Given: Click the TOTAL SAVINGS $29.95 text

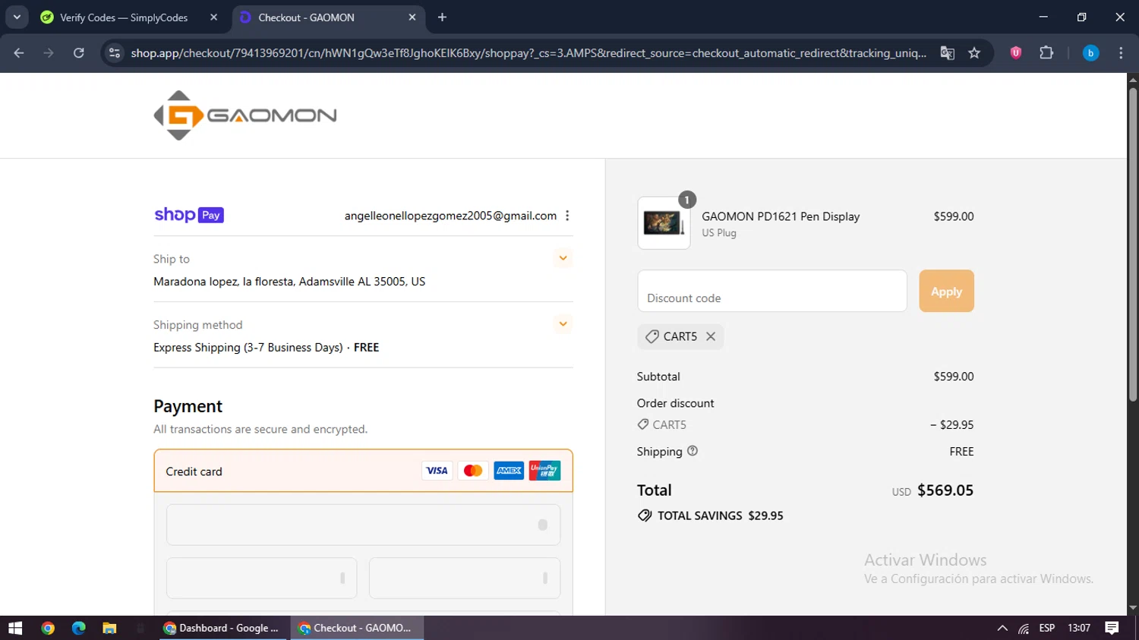Looking at the screenshot, I should pos(720,515).
